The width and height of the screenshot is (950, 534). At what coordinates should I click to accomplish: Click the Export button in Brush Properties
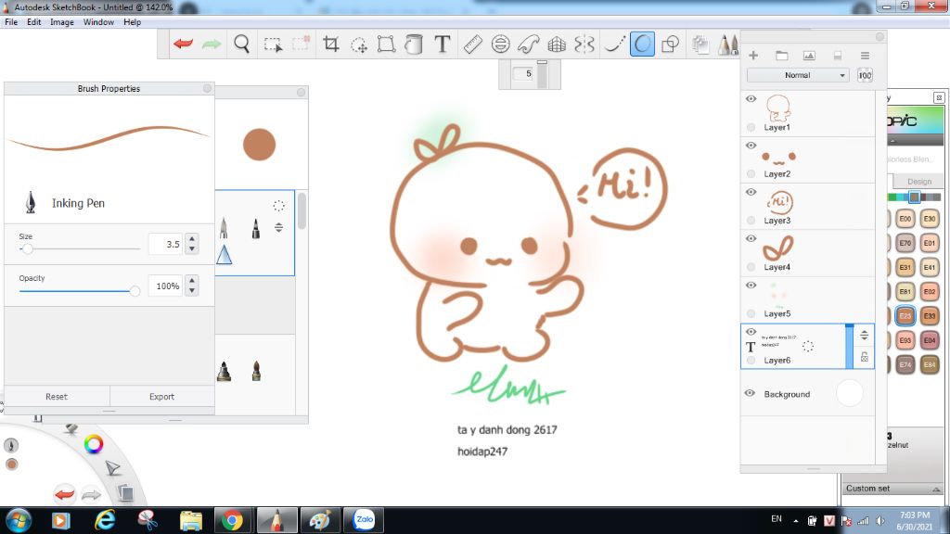pos(161,397)
